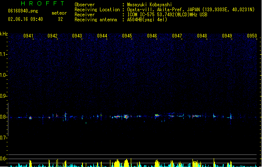The height and width of the screenshot is (167, 262).
Task: Click the meteor echo just after 0941
Action: (x=30, y=118)
